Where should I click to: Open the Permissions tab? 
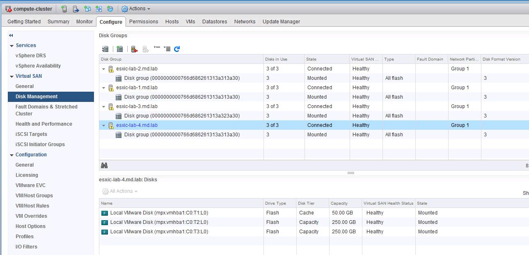click(144, 22)
